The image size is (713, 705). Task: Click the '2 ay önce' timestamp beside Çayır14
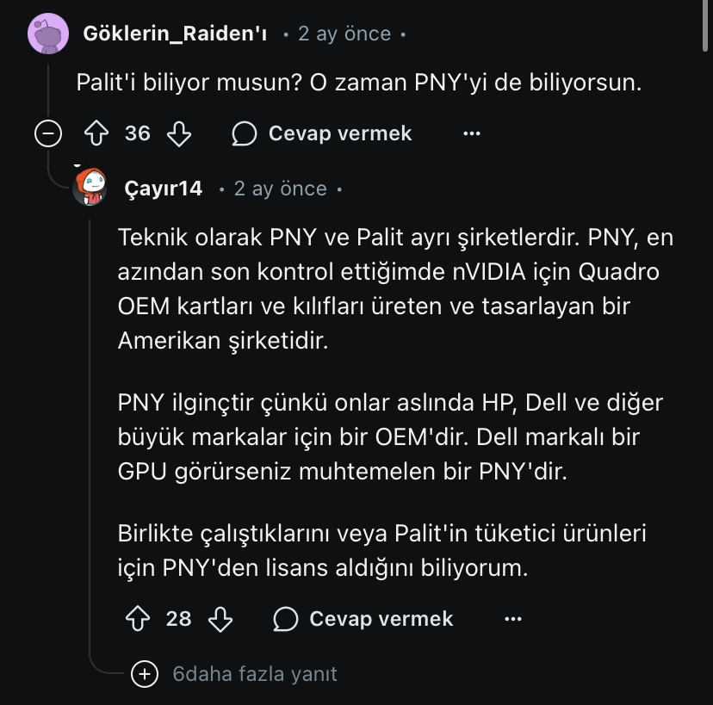(281, 189)
